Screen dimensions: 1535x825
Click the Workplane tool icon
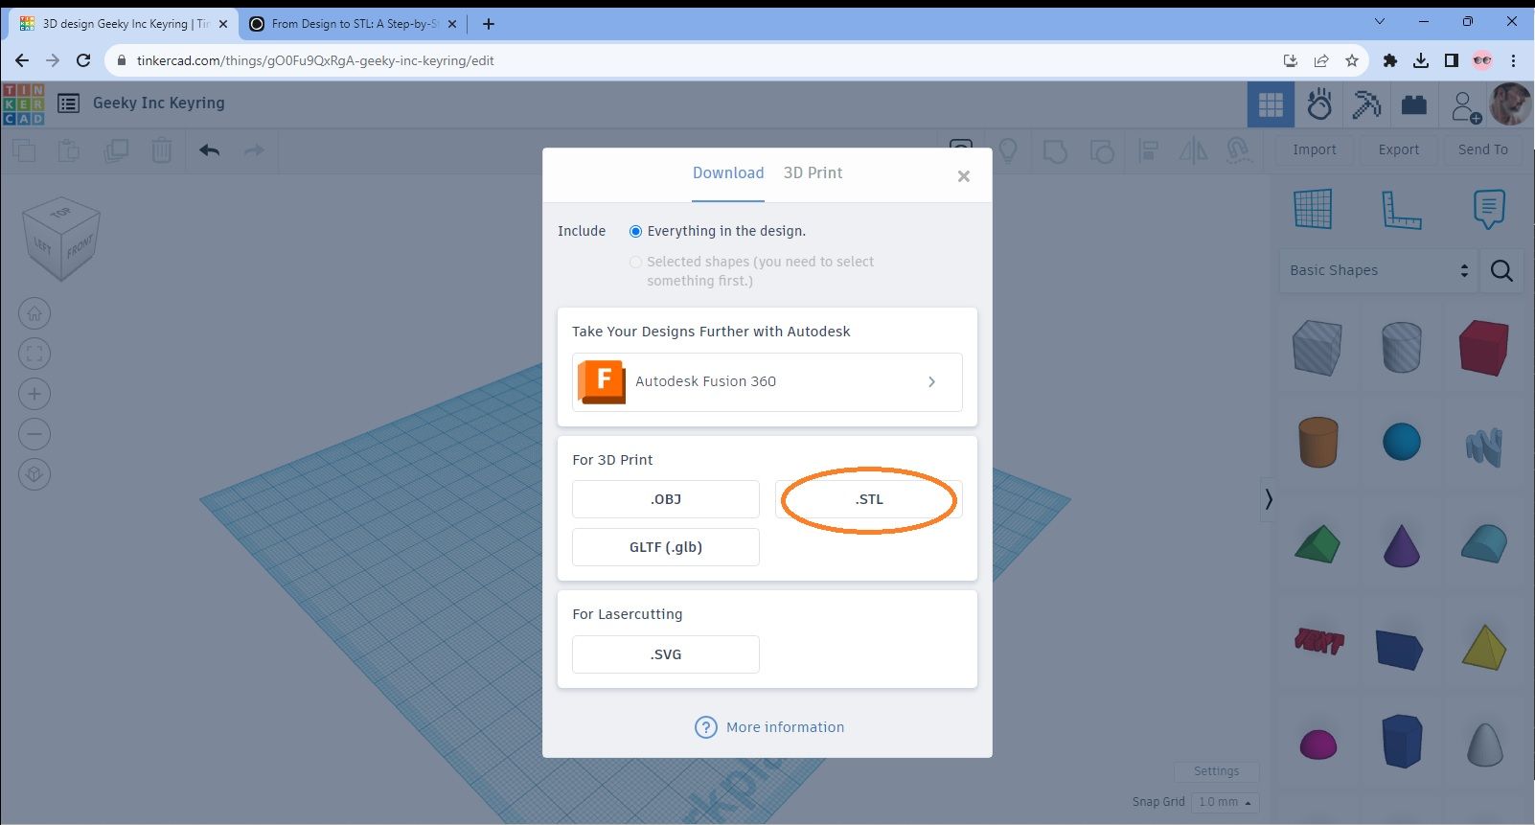1313,209
